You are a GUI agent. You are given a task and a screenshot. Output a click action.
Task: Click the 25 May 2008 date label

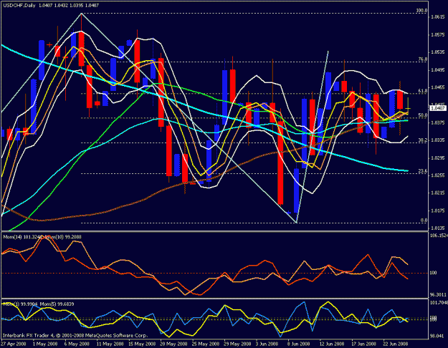(x=205, y=344)
